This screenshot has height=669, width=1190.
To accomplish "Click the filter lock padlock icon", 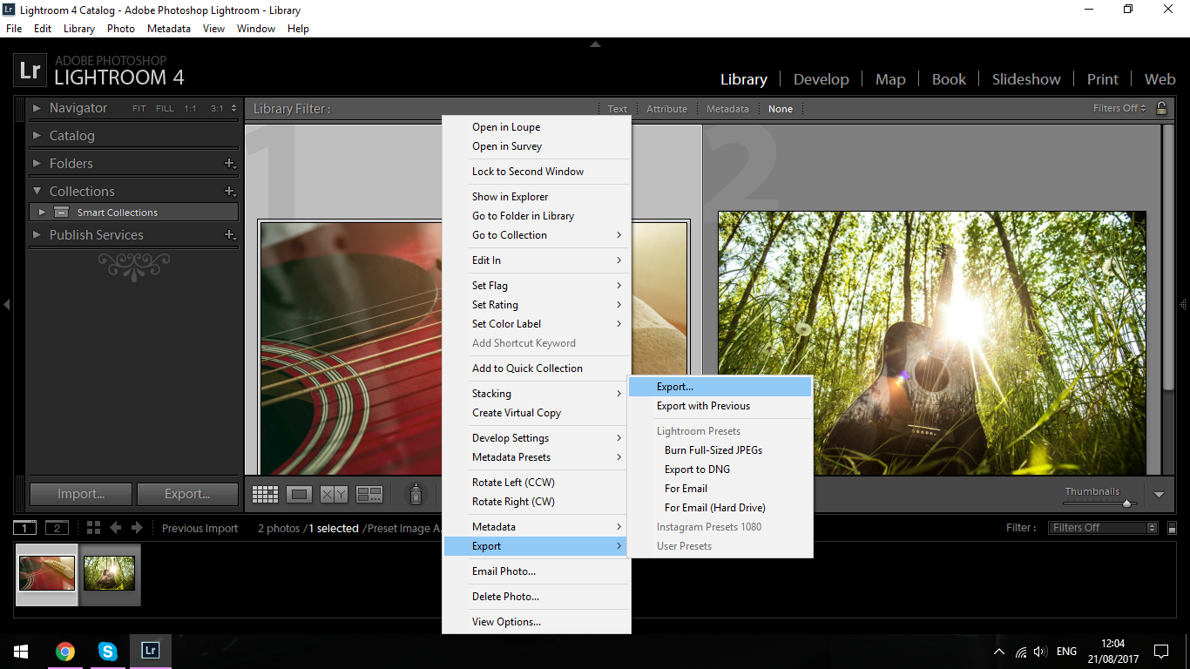I will coord(1160,108).
